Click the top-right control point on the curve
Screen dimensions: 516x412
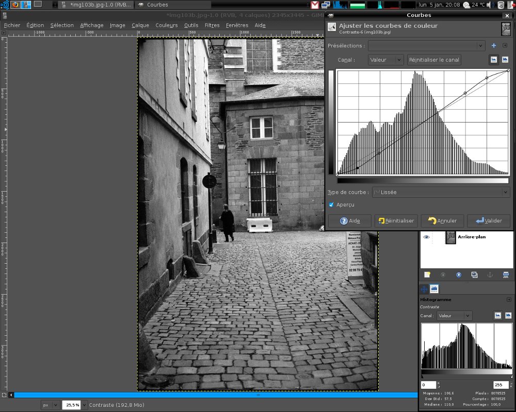[508, 71]
